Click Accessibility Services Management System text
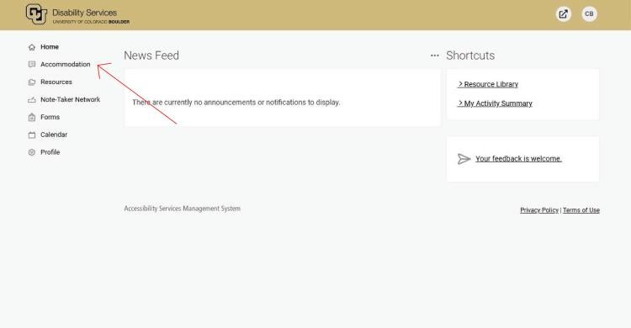This screenshot has height=328, width=631. click(183, 209)
